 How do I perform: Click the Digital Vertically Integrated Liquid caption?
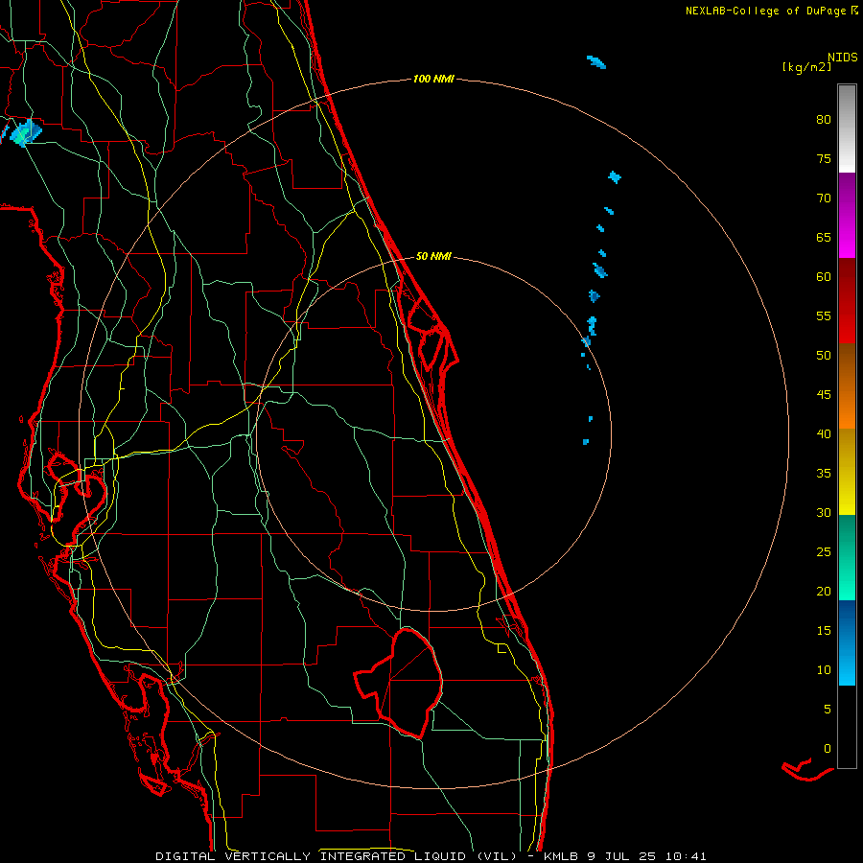coord(337,856)
